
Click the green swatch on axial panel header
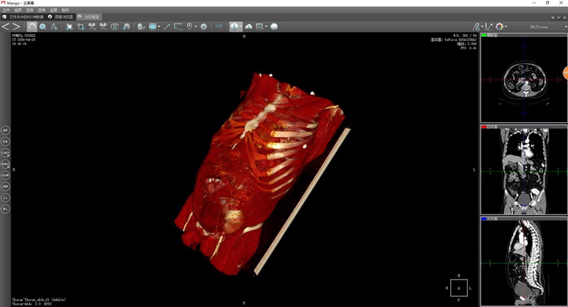point(484,36)
